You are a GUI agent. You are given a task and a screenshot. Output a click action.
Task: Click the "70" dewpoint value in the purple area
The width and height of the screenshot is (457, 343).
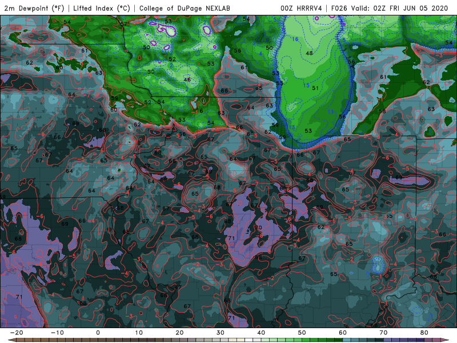click(x=259, y=227)
